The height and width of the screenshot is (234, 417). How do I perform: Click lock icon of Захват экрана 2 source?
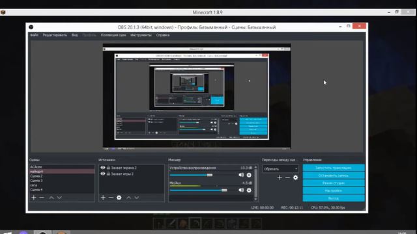108,168
